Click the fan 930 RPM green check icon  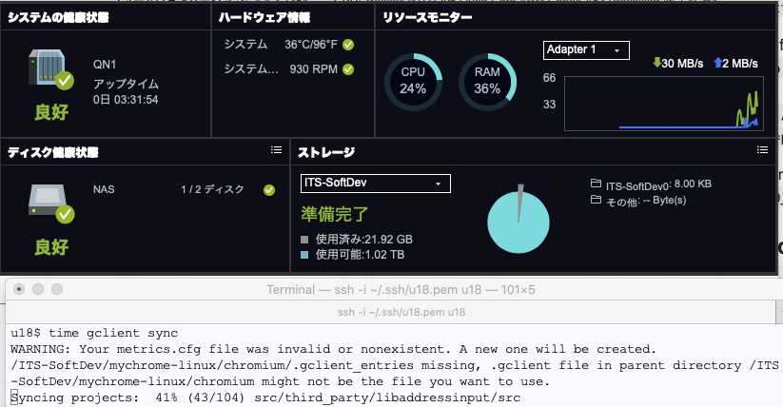pyautogui.click(x=348, y=69)
